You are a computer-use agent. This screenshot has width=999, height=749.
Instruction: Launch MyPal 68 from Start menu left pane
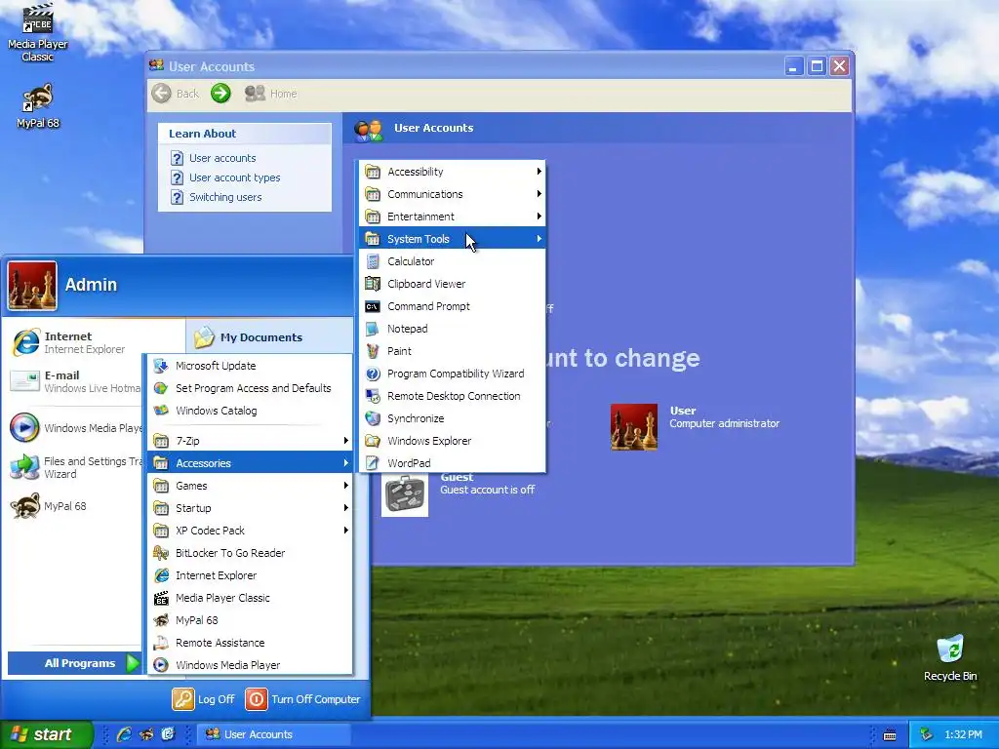tap(49, 506)
